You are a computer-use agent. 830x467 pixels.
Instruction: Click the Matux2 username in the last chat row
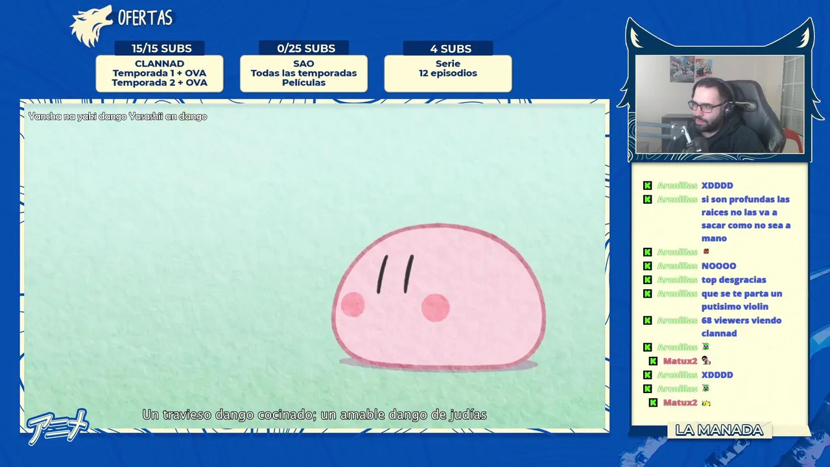(x=680, y=403)
